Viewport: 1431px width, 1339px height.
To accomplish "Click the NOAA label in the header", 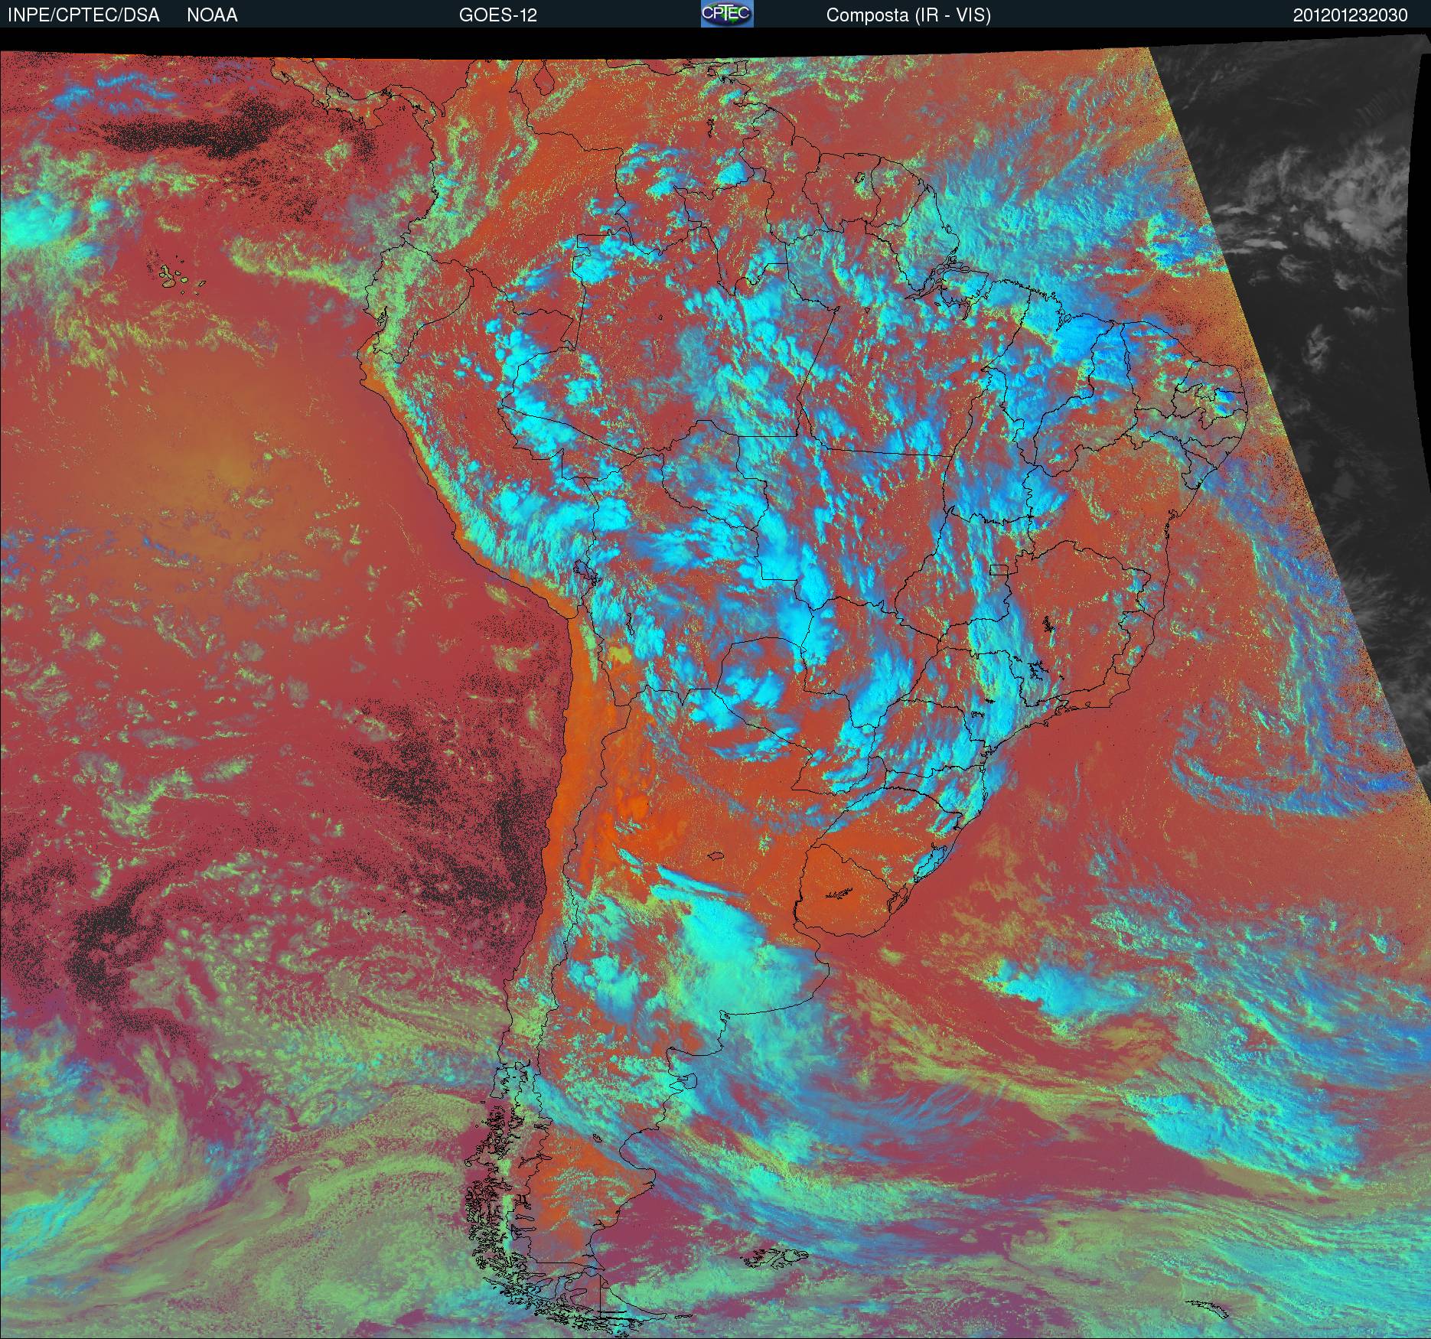I will pyautogui.click(x=212, y=15).
